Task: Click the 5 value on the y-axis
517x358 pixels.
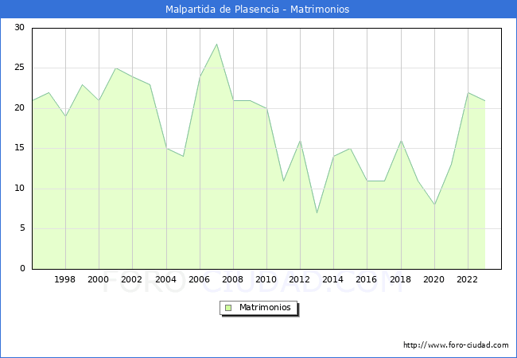Action: click(x=21, y=228)
